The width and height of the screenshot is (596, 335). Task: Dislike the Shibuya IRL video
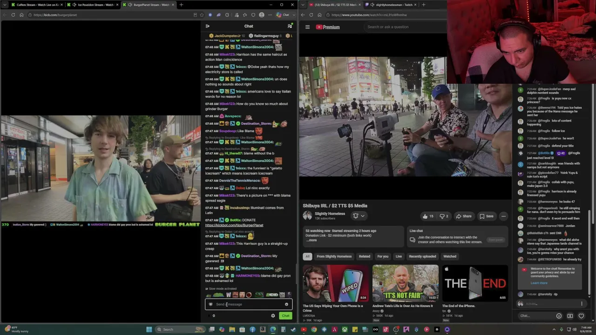[444, 216]
